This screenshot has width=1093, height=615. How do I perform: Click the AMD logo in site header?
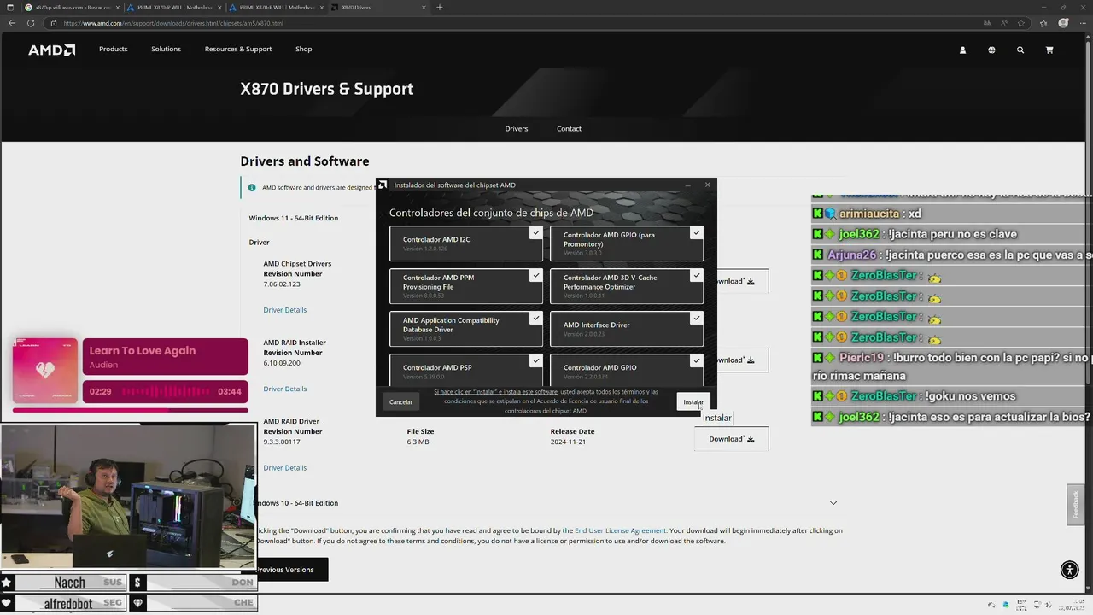[51, 50]
